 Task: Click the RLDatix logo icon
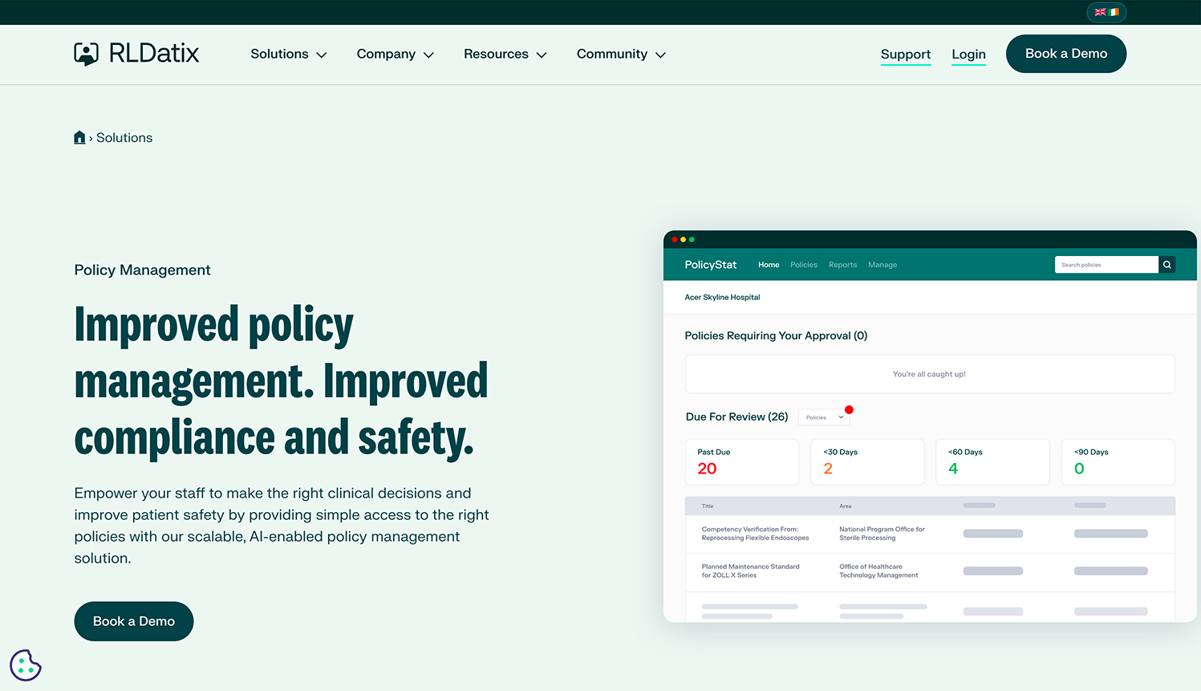[86, 54]
